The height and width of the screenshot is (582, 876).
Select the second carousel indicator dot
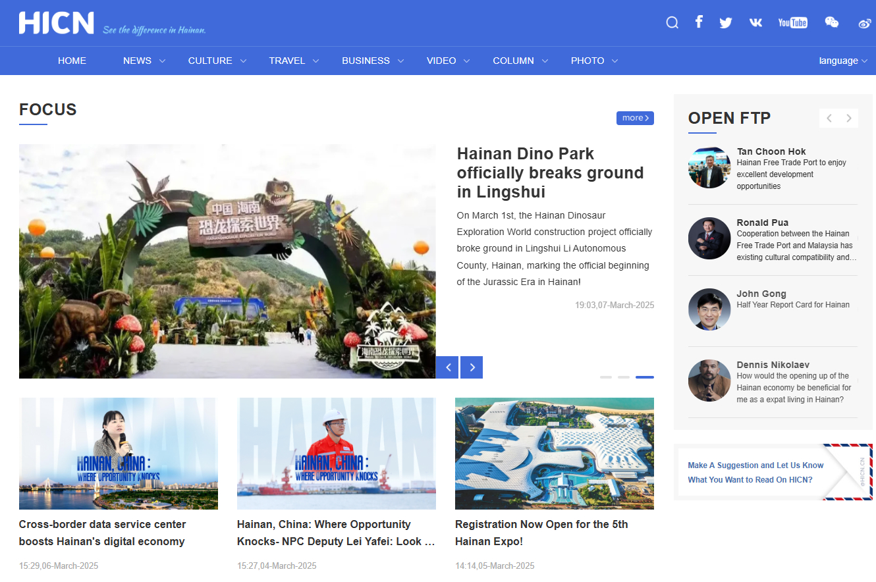(x=624, y=377)
